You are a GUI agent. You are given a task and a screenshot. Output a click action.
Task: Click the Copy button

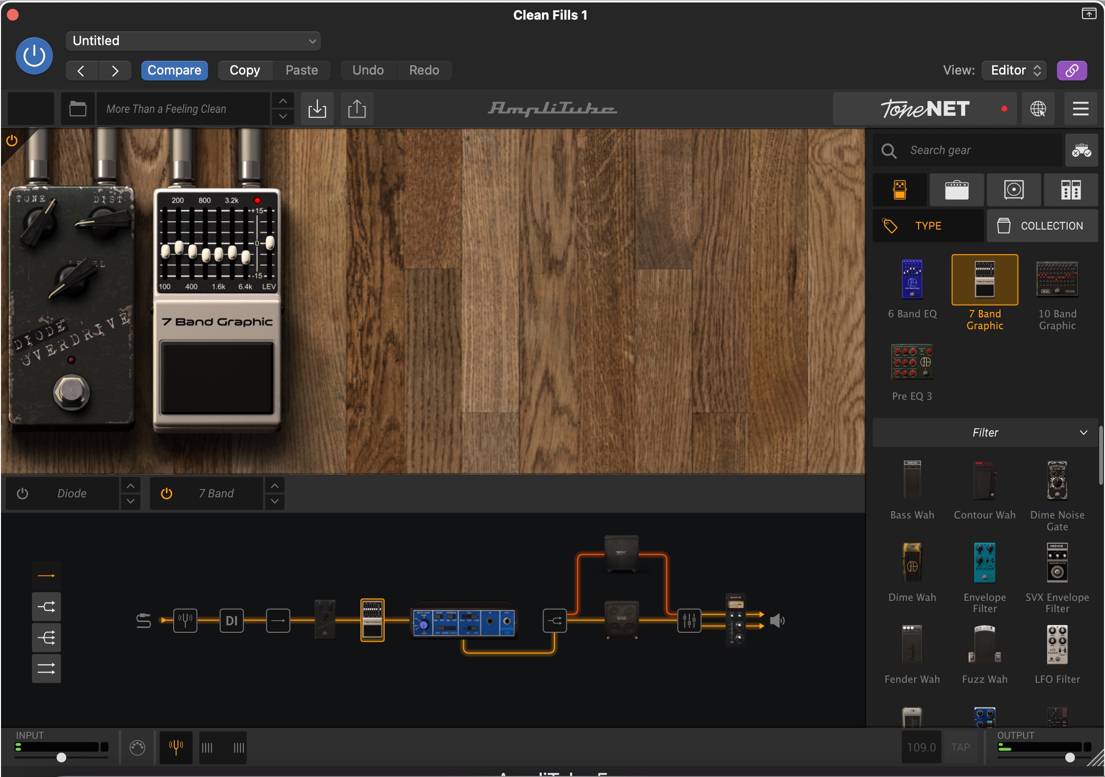click(245, 70)
